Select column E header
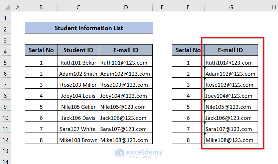Viewport: 278px width, 164px height. [x=162, y=7]
